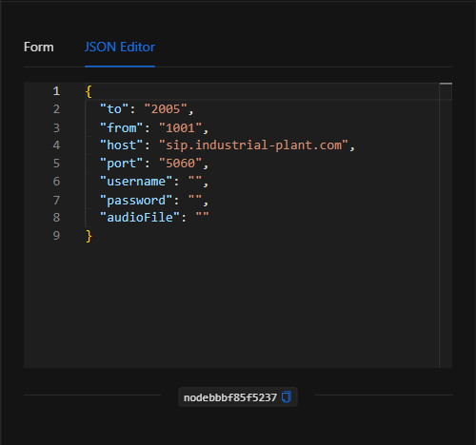The width and height of the screenshot is (476, 445).
Task: Click line number 9 in the gutter
Action: [x=56, y=236]
